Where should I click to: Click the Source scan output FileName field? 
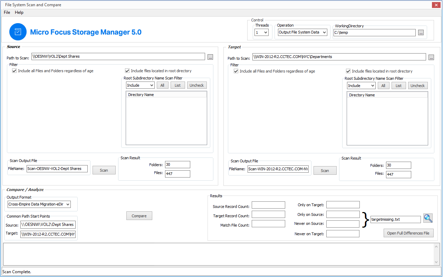57,169
